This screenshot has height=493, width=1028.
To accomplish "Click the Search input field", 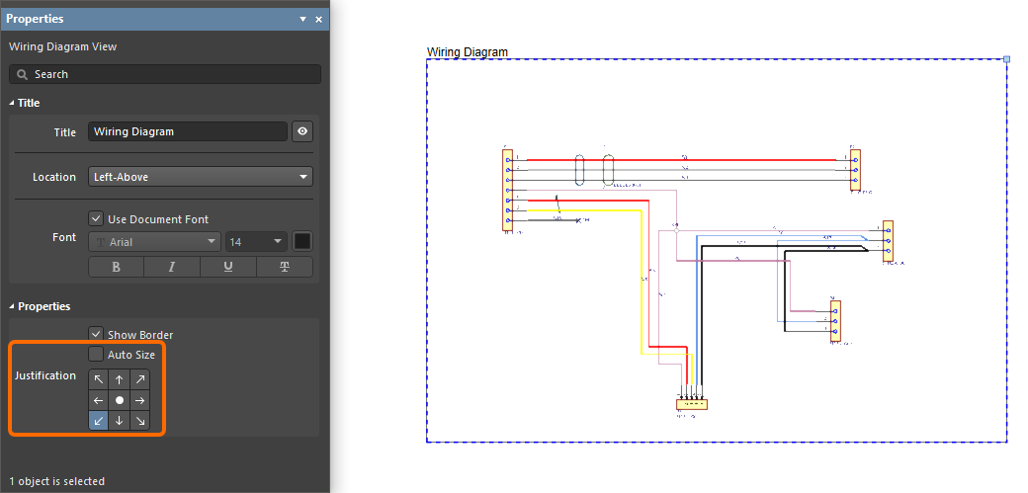I will tap(165, 74).
